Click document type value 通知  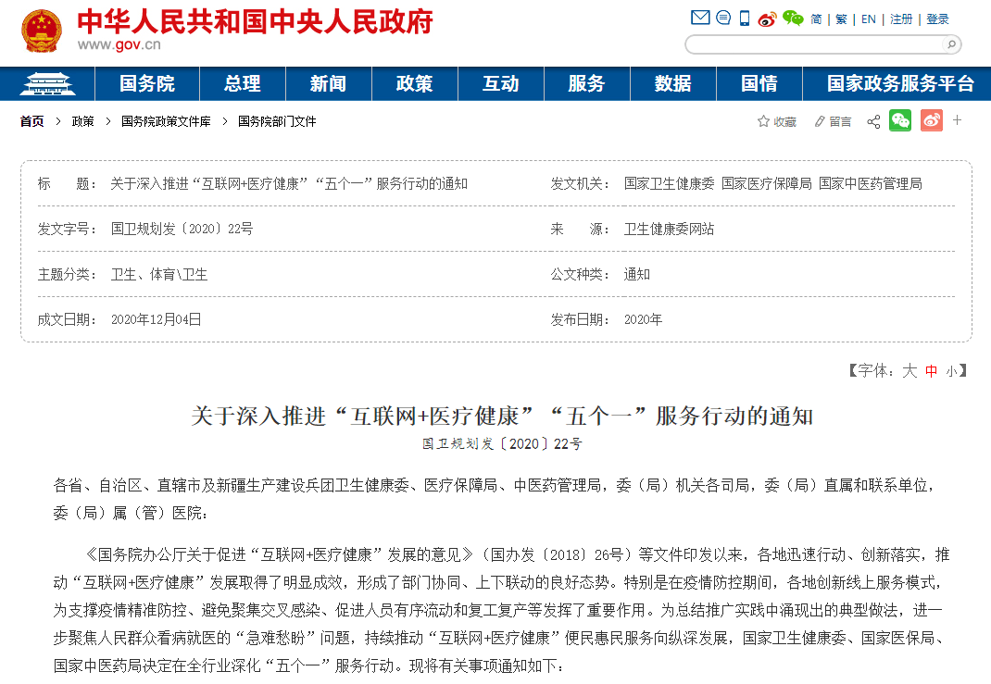636,275
